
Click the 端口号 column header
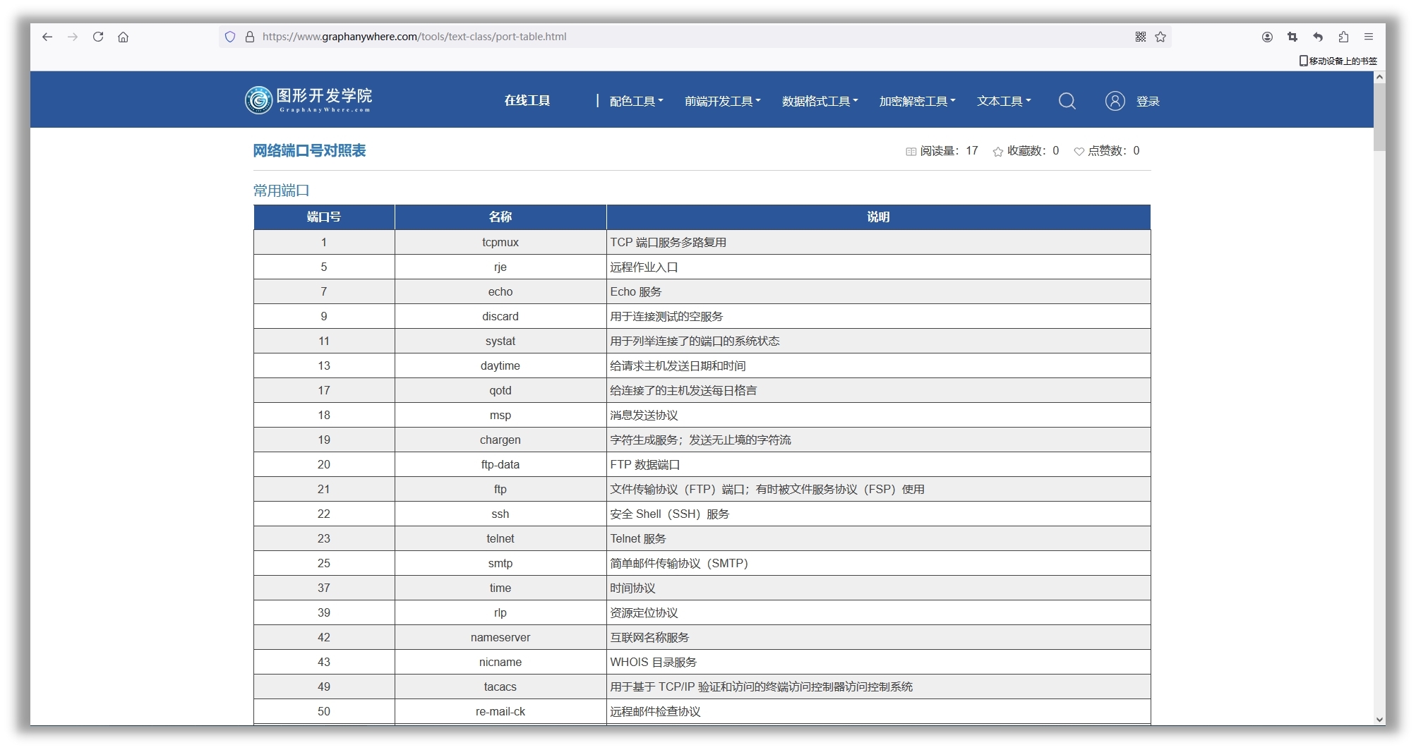pos(324,217)
